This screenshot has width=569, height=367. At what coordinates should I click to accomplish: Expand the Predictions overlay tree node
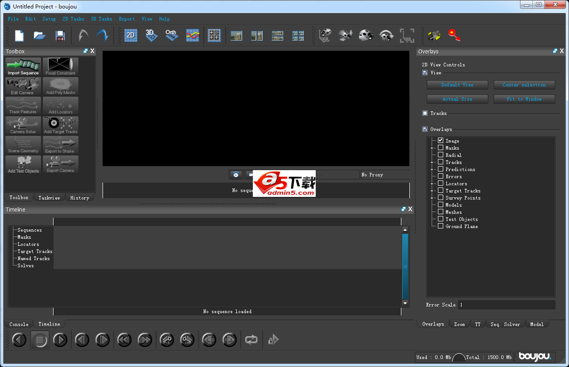click(432, 169)
